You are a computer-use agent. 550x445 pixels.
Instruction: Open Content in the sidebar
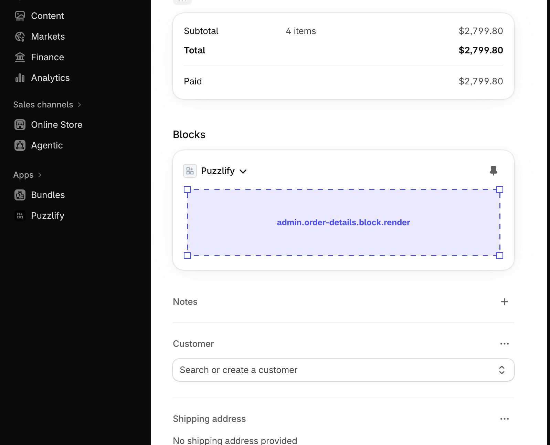point(47,16)
